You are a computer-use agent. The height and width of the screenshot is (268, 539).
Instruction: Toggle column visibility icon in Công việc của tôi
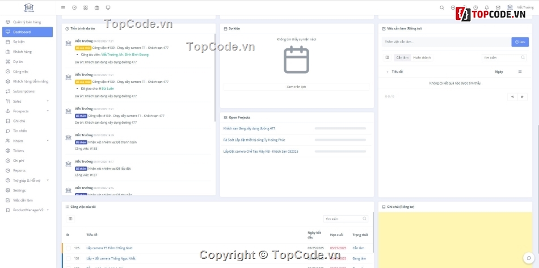(70, 219)
